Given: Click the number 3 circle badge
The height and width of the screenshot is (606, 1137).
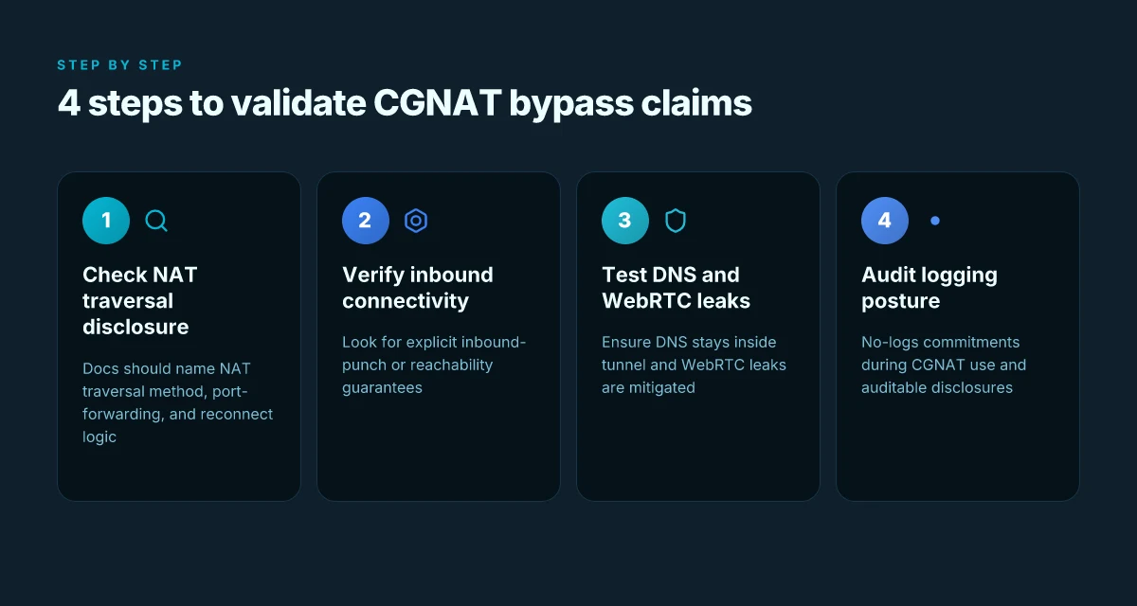Looking at the screenshot, I should coord(625,221).
